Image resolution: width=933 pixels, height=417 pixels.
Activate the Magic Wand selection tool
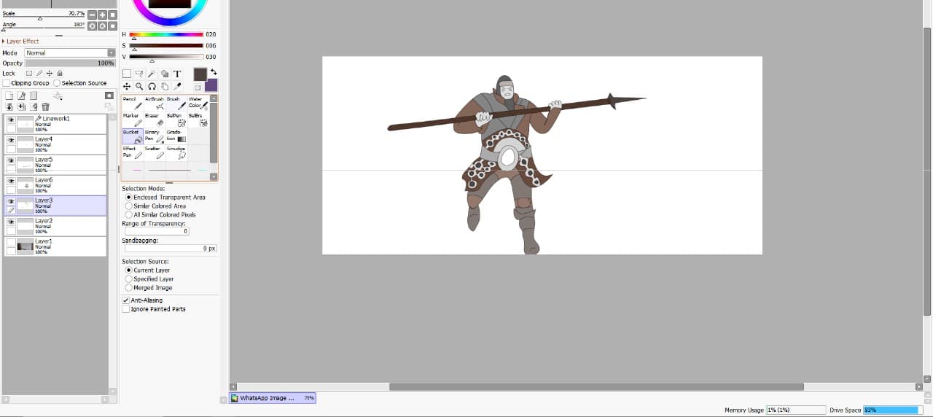click(x=152, y=74)
